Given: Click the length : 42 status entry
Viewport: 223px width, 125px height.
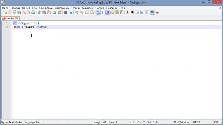Looking at the screenshot, I should tap(100, 122).
